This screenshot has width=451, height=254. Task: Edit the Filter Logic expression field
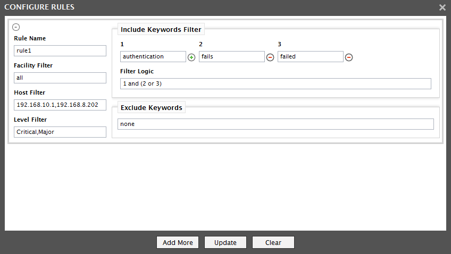click(x=275, y=83)
